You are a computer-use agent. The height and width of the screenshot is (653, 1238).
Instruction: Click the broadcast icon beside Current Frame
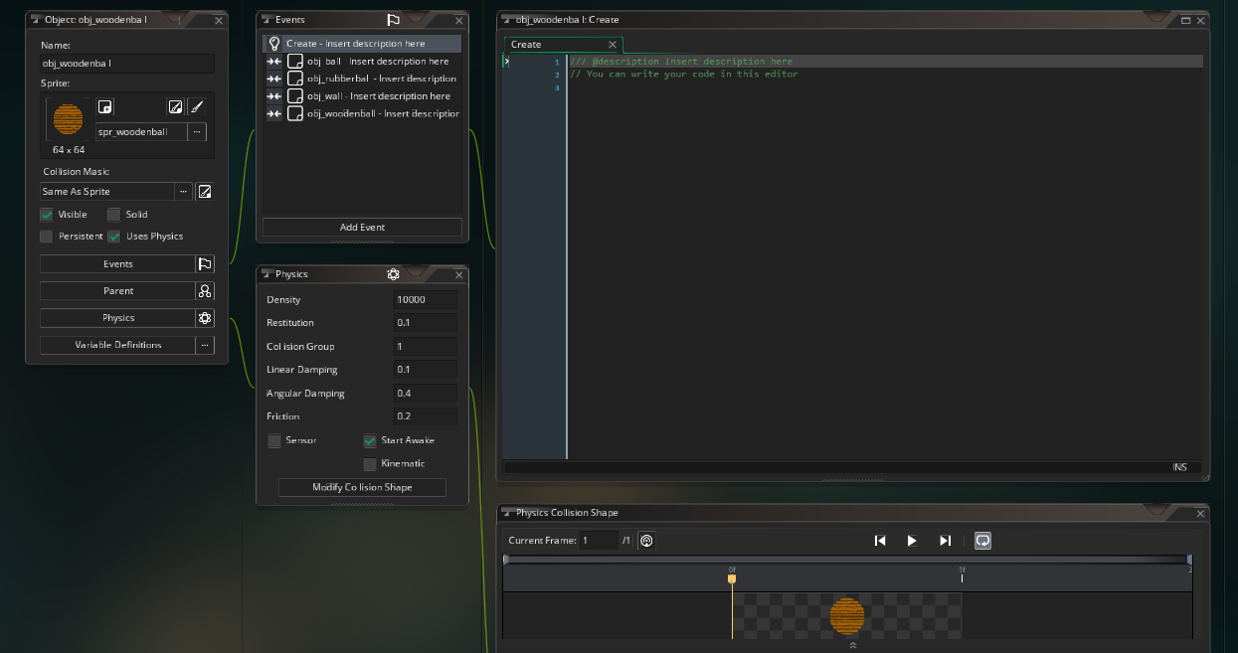click(x=646, y=541)
